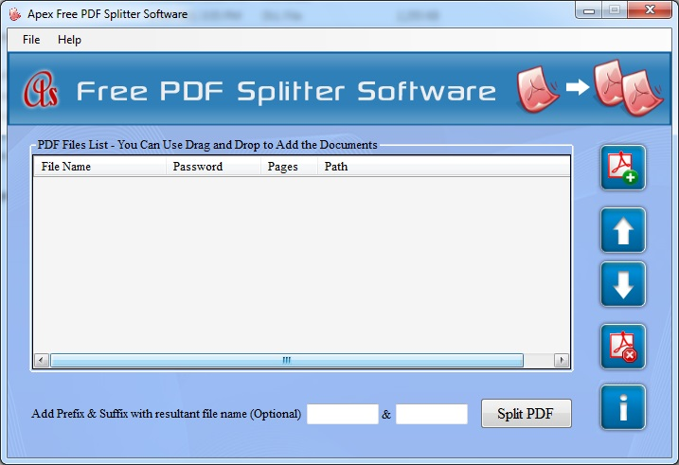Open the Help menu
Viewport: 679px width, 465px height.
pyautogui.click(x=69, y=40)
